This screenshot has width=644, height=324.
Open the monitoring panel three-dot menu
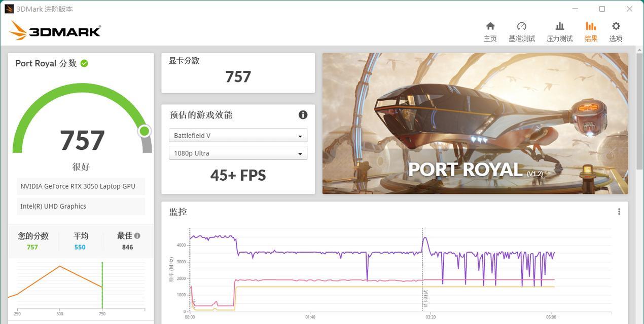click(619, 212)
